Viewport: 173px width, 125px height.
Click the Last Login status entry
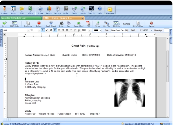[x=138, y=124]
